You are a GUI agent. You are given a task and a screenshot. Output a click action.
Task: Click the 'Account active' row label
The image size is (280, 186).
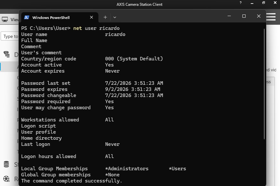click(x=41, y=65)
